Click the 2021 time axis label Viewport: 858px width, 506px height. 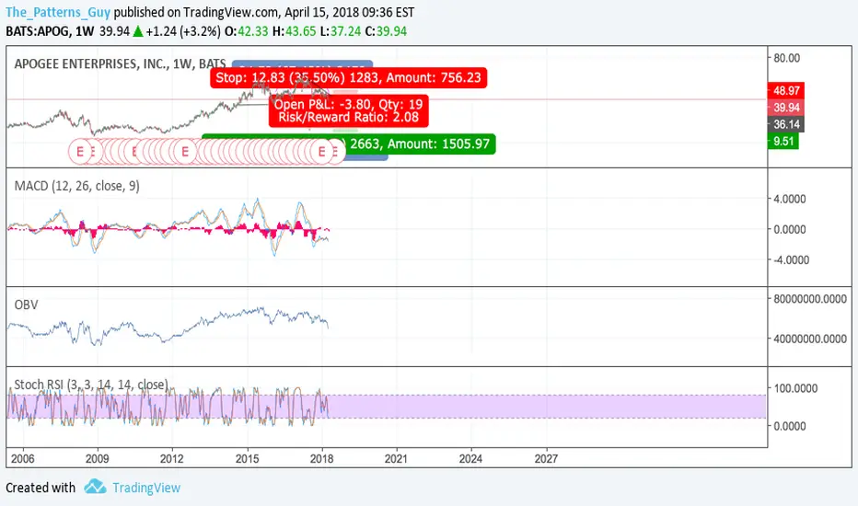[x=396, y=458]
